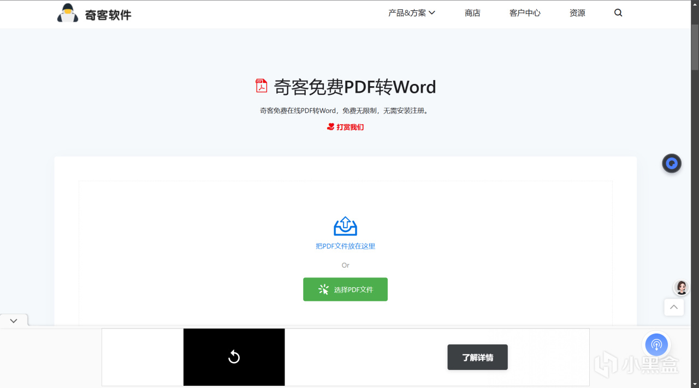
Task: Click the 奇客软件 penguin logo
Action: coord(68,13)
